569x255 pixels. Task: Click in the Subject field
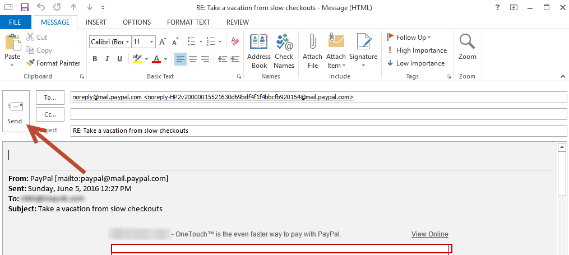coord(318,131)
